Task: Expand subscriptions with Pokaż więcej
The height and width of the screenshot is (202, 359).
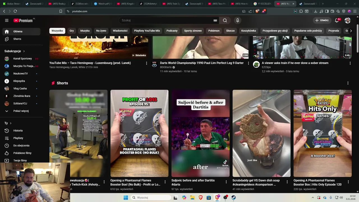Action: point(21,111)
